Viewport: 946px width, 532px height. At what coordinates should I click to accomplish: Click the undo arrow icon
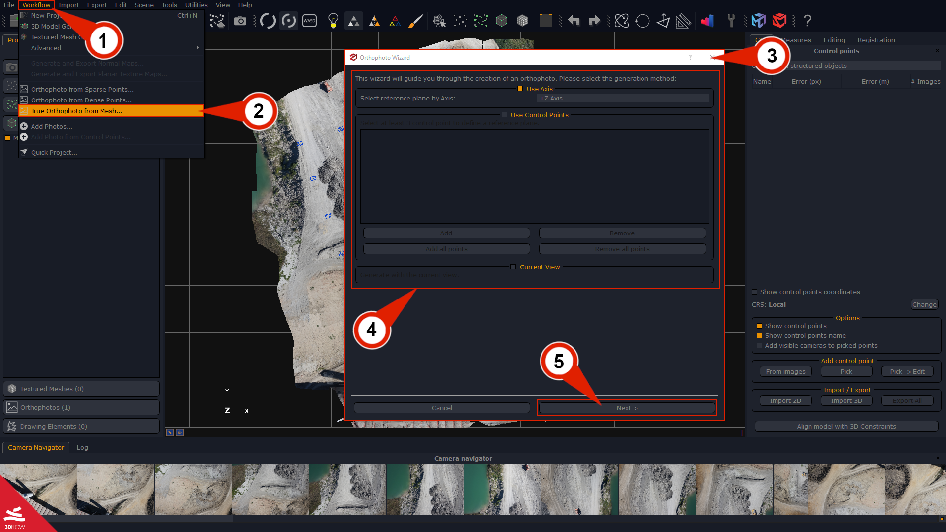574,21
